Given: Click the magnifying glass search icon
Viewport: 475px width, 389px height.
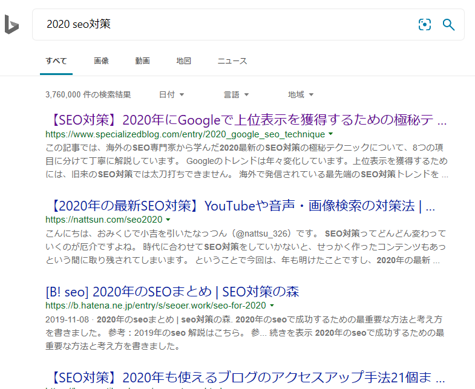Looking at the screenshot, I should pos(448,25).
